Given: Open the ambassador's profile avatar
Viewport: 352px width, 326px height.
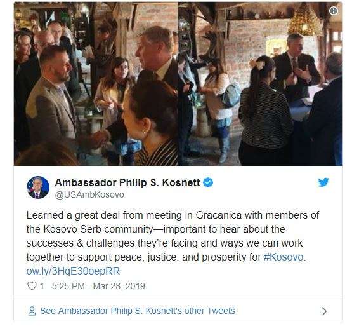Looking at the screenshot, I should click(38, 187).
